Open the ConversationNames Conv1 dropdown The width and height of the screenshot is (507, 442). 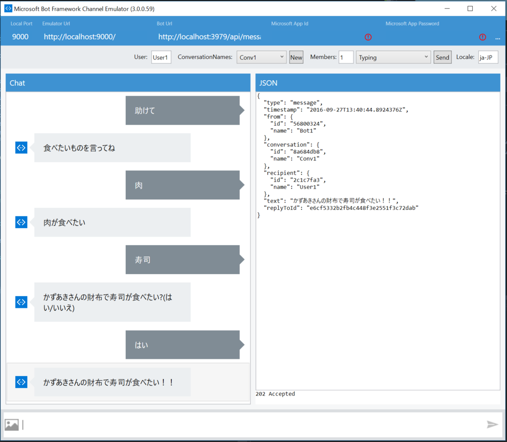pos(261,57)
